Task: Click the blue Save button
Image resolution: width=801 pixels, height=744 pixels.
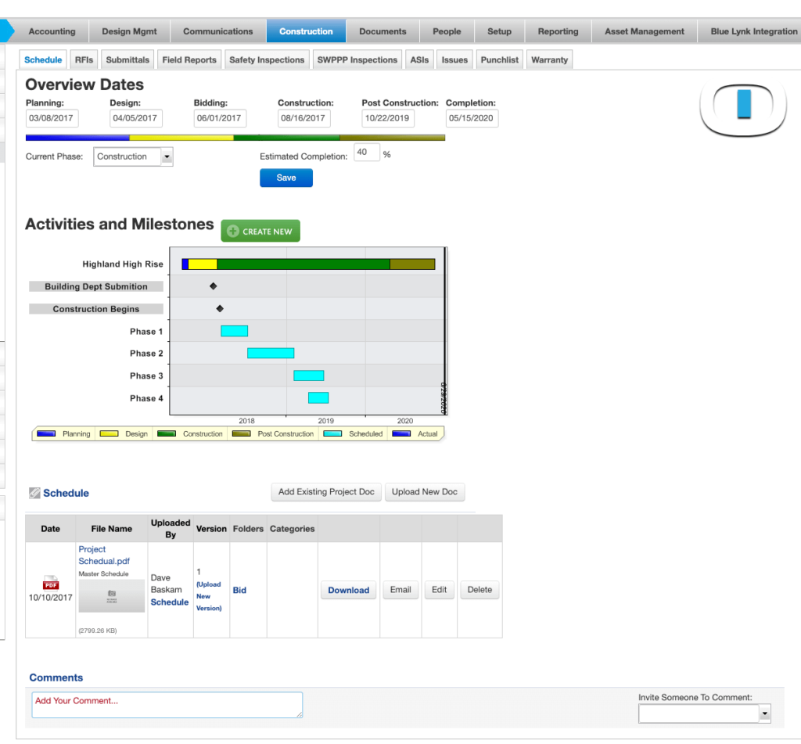Action: coord(286,178)
